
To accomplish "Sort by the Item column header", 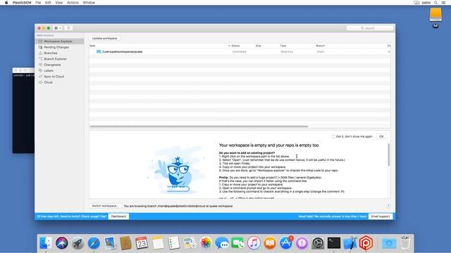I will pyautogui.click(x=92, y=46).
